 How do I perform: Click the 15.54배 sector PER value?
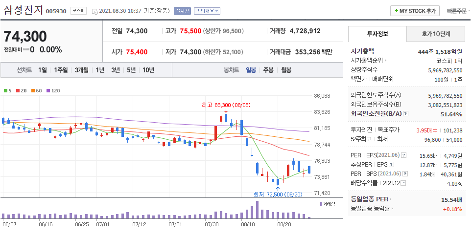tap(451, 200)
